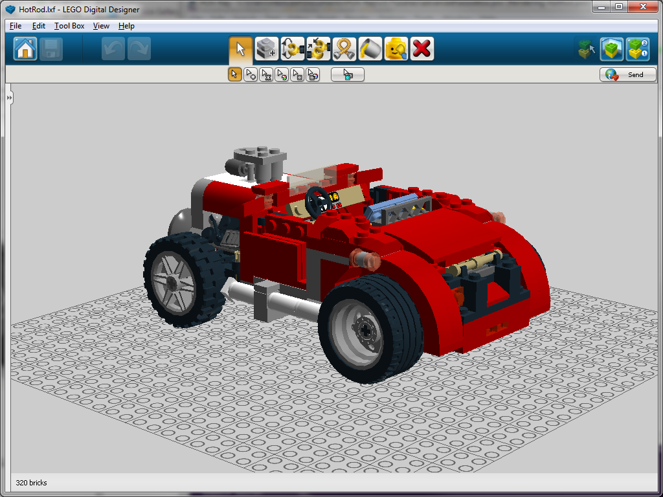Go to the welcome screen with Home icon
The image size is (663, 497).
pos(24,48)
